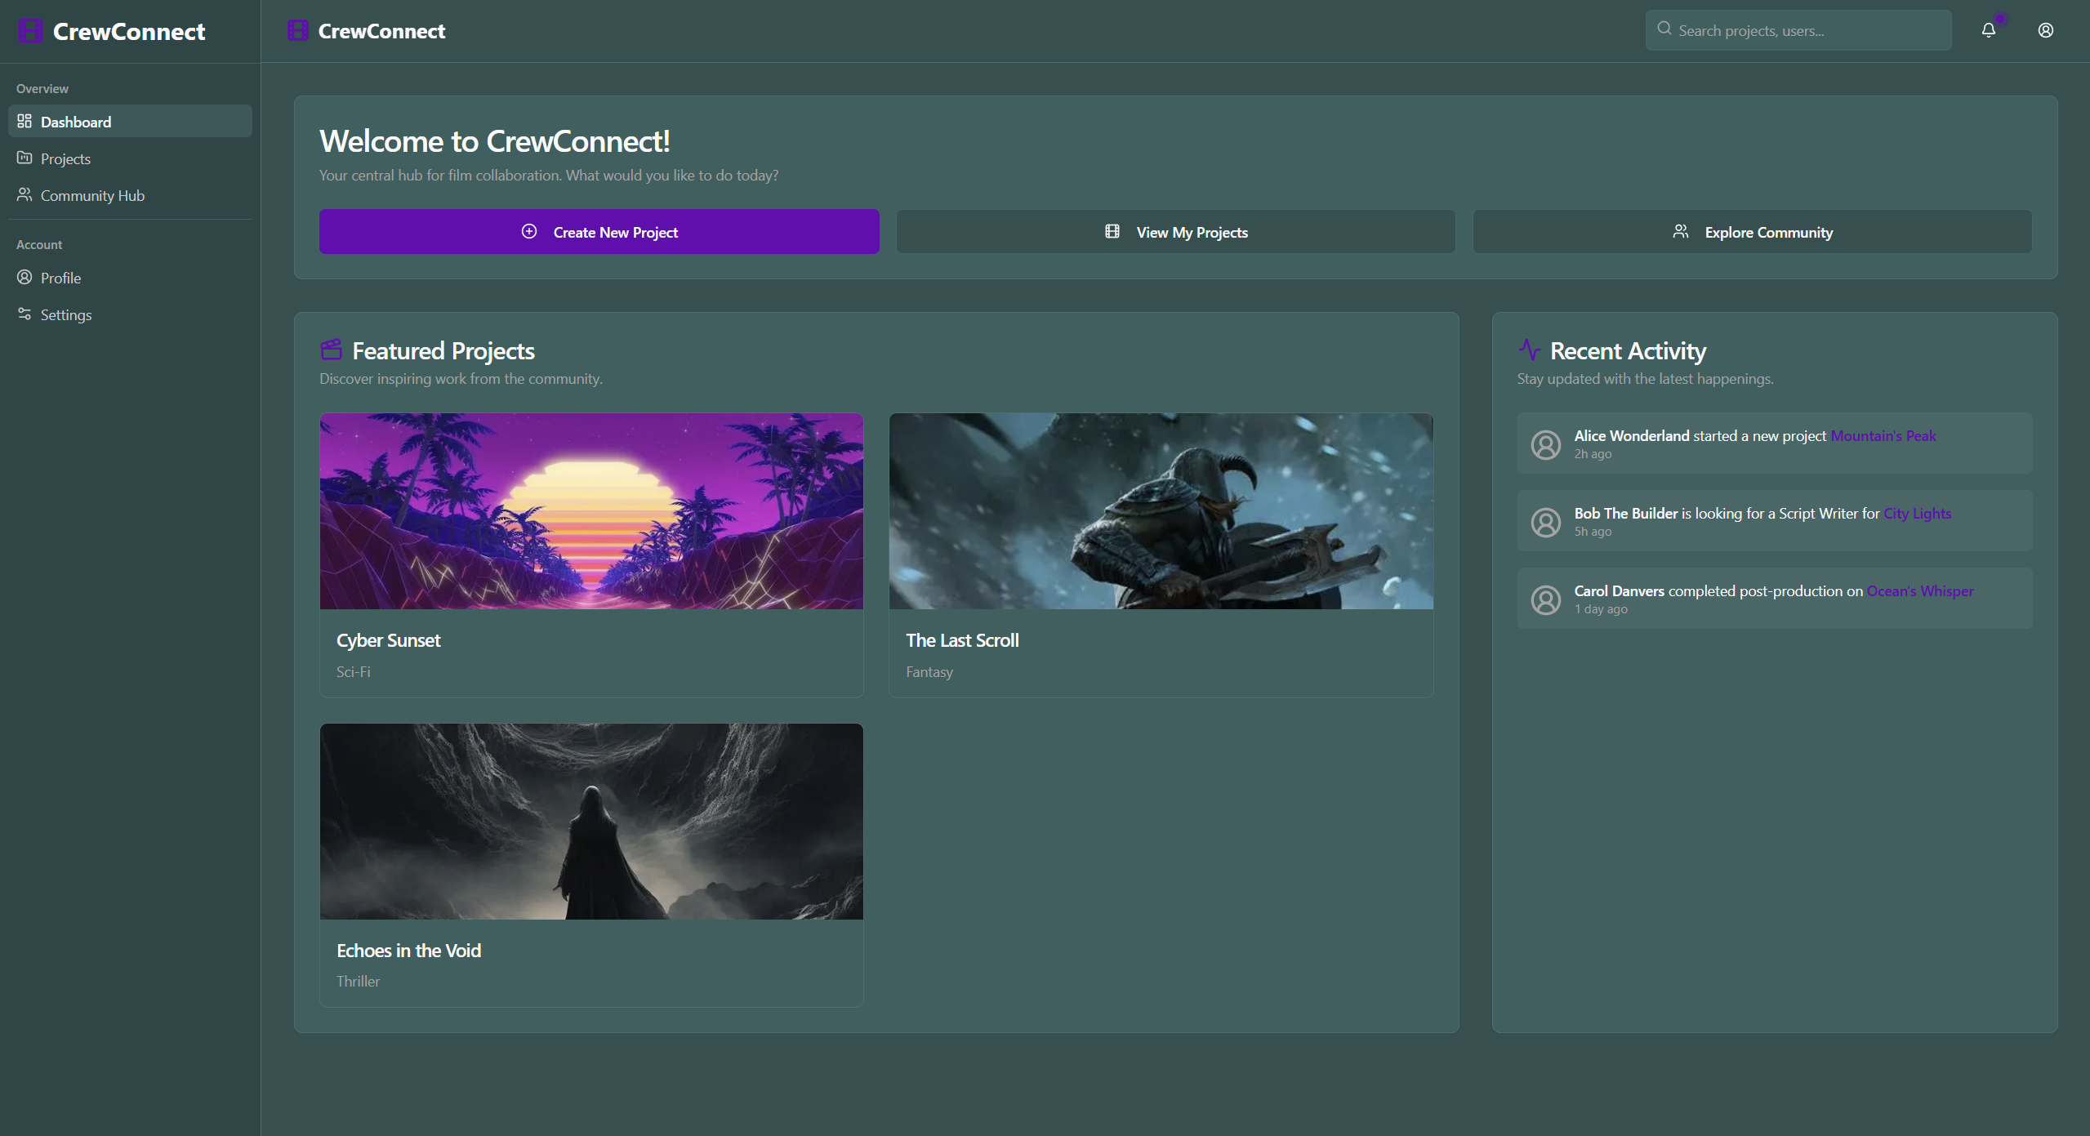Click the Recent Activity pulse icon
2090x1136 pixels.
click(1529, 350)
